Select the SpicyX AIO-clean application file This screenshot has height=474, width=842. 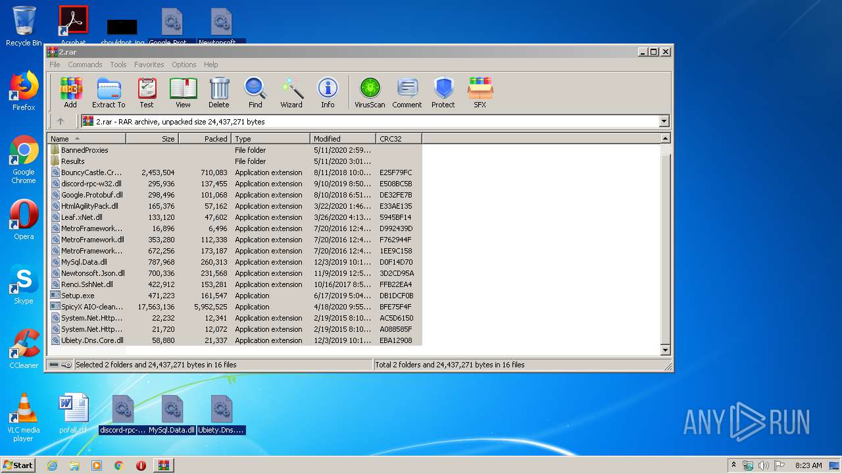coord(234,307)
